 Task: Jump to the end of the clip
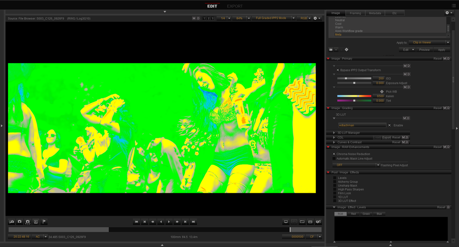click(193, 222)
